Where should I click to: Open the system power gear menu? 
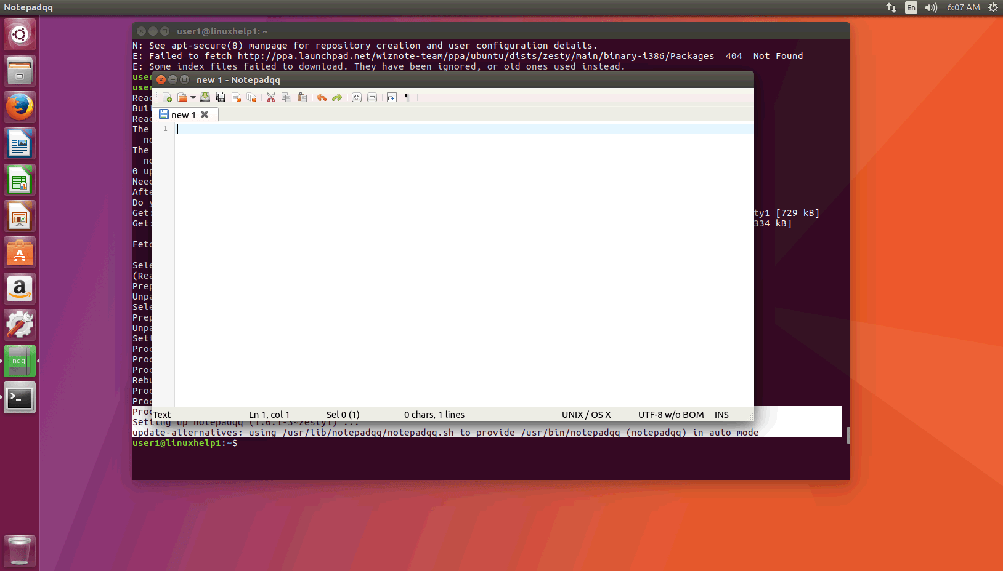coord(993,7)
